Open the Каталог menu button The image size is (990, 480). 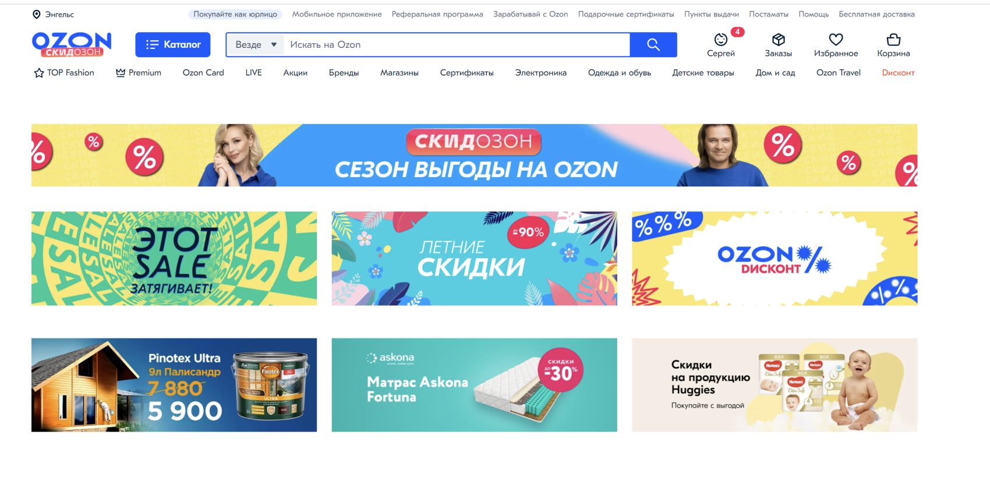point(173,45)
